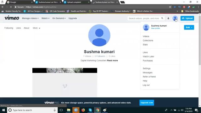Screen dimensions: 201x113
Task: Click the Pinterest extension icon
Action: [x=184, y=7]
